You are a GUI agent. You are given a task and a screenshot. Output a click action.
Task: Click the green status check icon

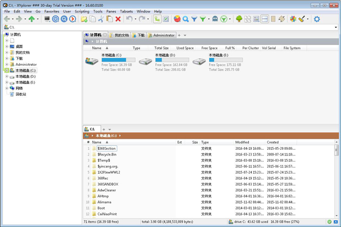click(x=329, y=222)
